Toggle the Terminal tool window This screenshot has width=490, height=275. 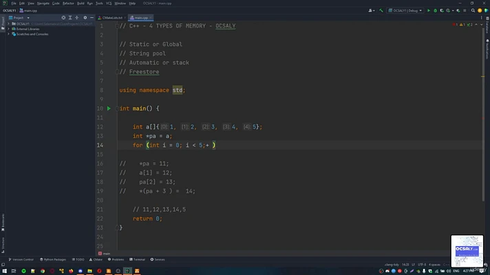(138, 259)
